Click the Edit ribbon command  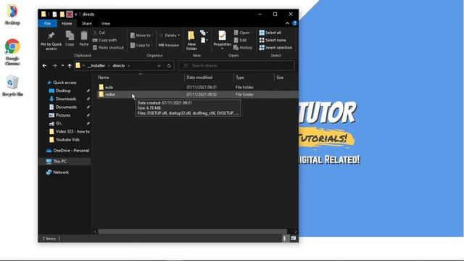pyautogui.click(x=240, y=40)
